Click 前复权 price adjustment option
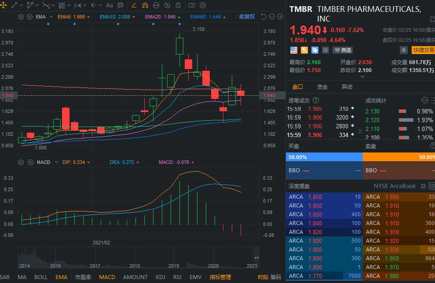Image resolution: width=435 pixels, height=283 pixels. (x=247, y=17)
